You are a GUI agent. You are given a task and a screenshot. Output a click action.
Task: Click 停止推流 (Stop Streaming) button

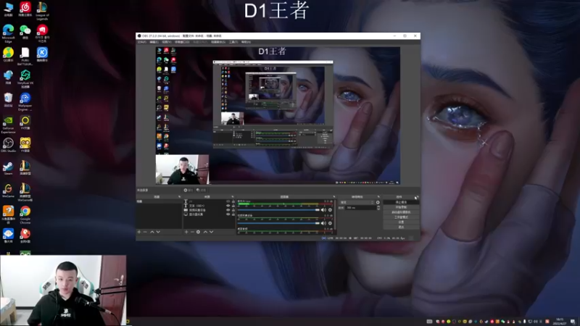pos(401,202)
